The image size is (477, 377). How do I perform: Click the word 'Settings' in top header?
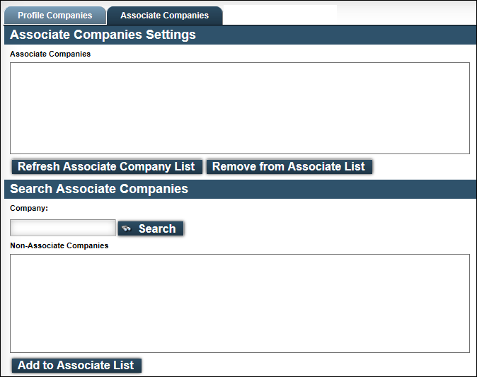[171, 35]
